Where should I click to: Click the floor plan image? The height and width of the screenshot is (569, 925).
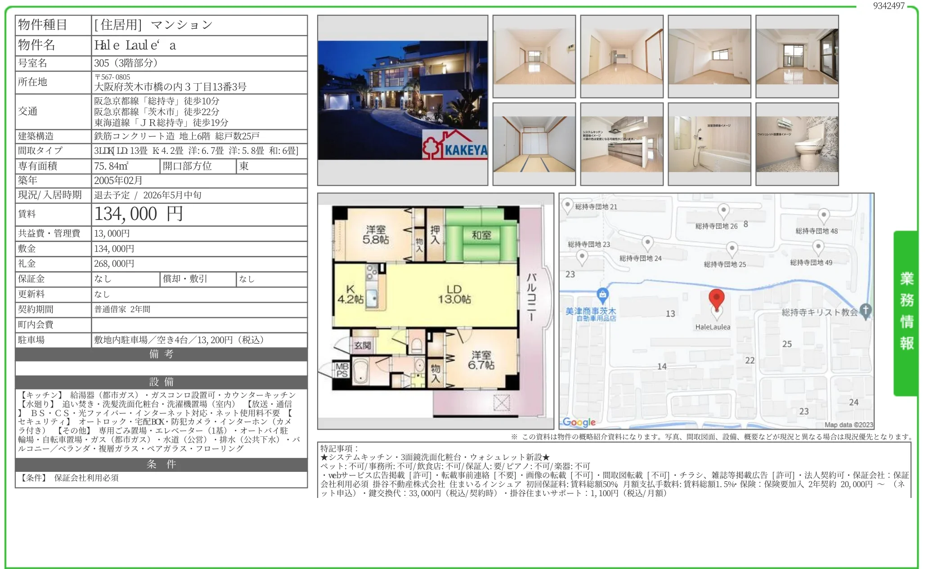point(436,311)
